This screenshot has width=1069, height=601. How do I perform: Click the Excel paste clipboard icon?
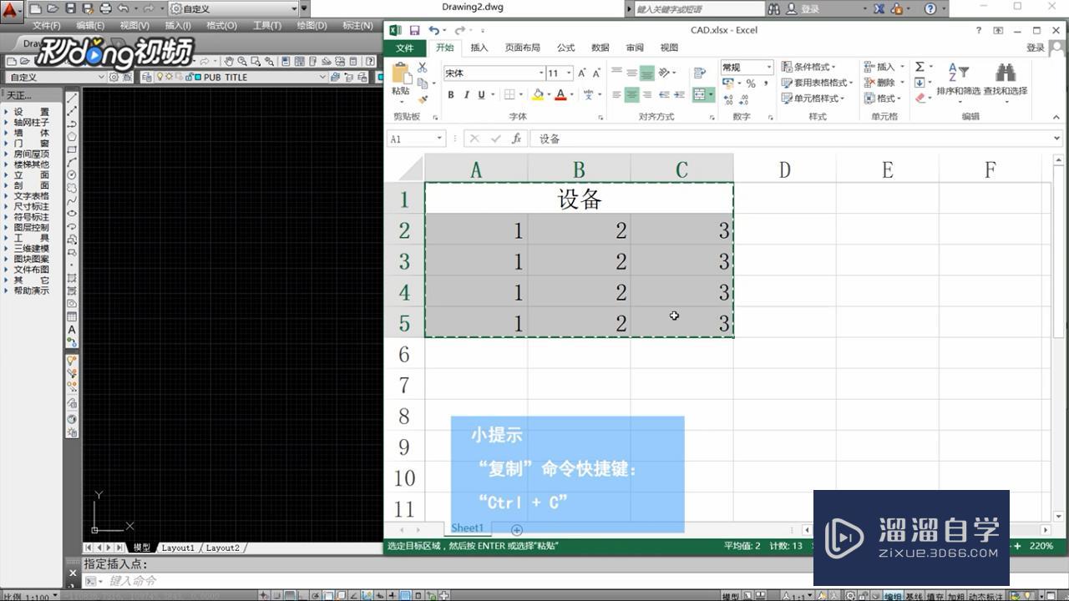pyautogui.click(x=401, y=73)
